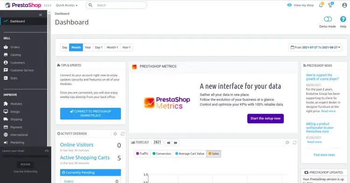
Task: Go to previous forecast year arrow
Action: pos(168,142)
